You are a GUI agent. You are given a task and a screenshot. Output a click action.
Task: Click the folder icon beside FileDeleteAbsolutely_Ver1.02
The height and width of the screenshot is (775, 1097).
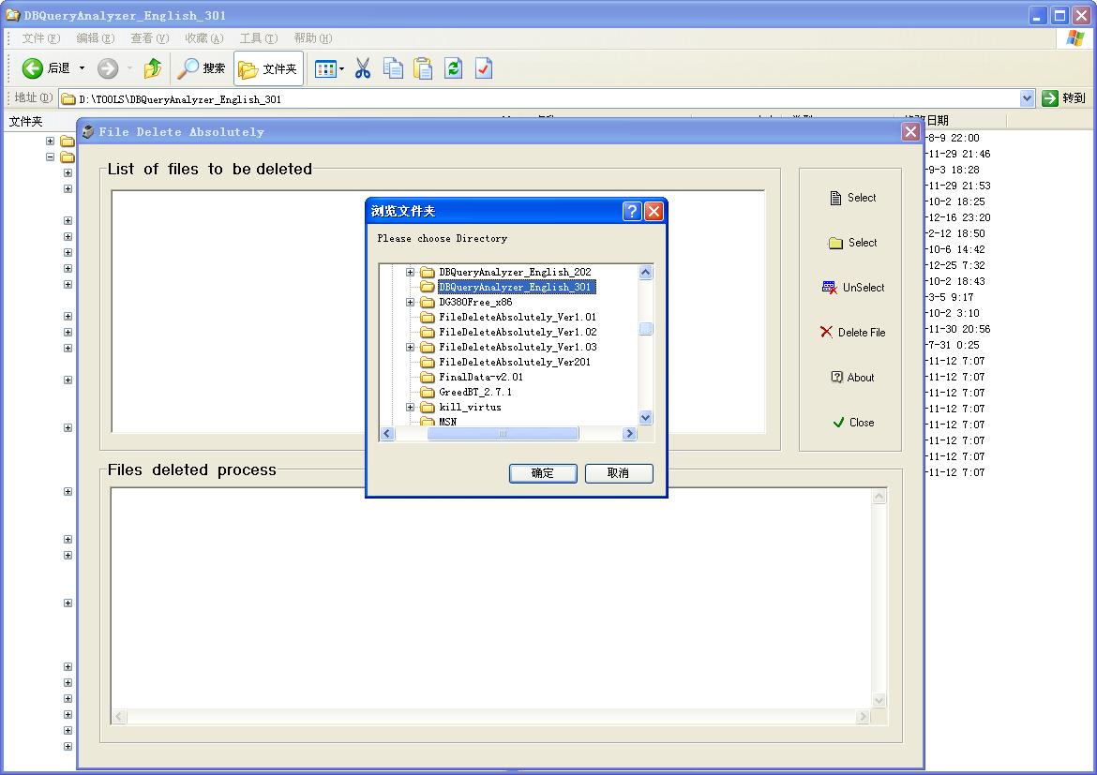point(428,333)
